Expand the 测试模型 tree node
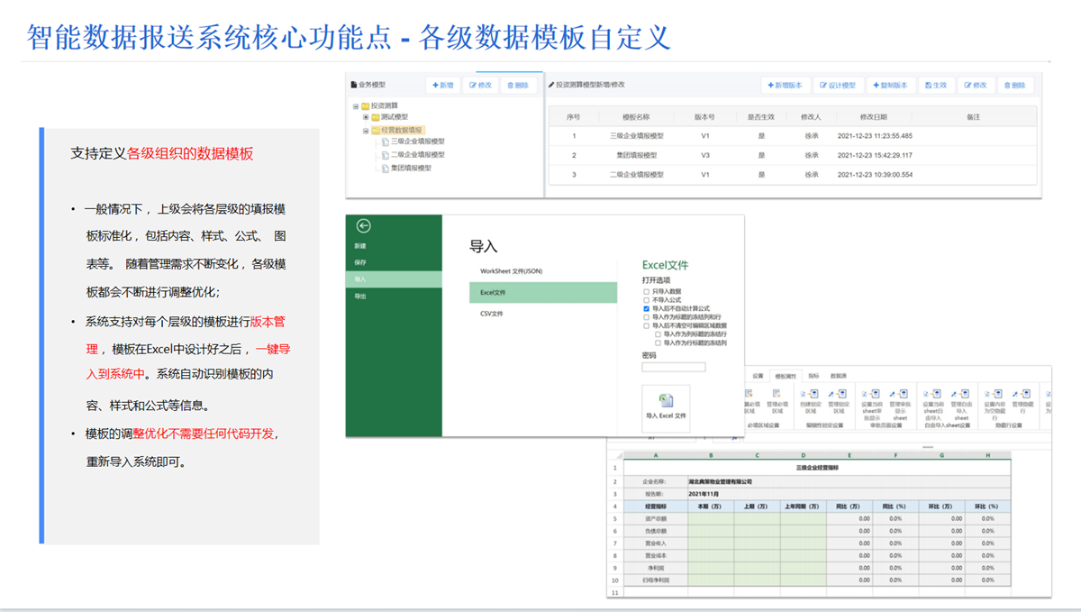The image size is (1081, 612). tap(366, 117)
